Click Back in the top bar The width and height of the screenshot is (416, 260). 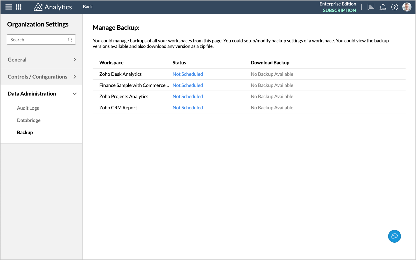88,7
